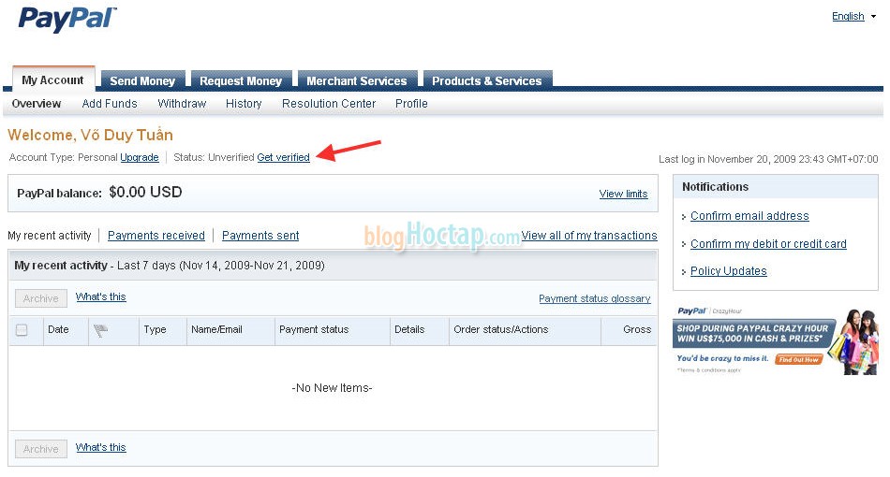Open upper What's this link
The image size is (890, 477).
click(101, 296)
